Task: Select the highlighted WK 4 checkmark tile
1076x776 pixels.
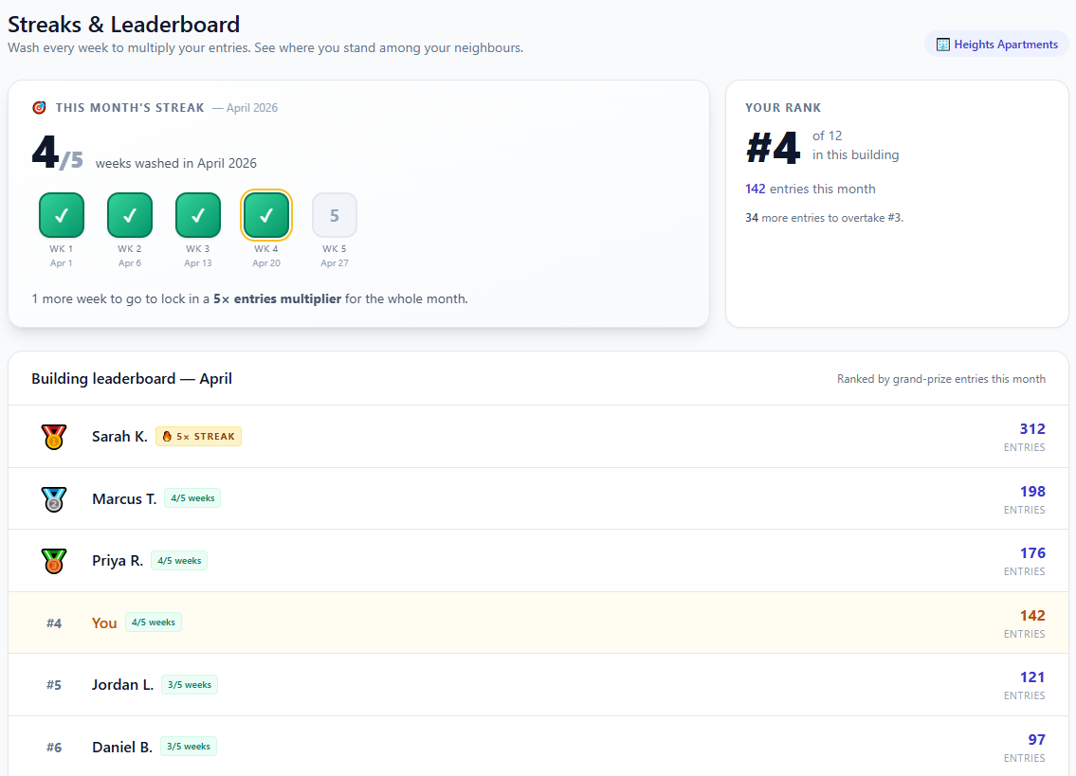Action: [x=266, y=215]
